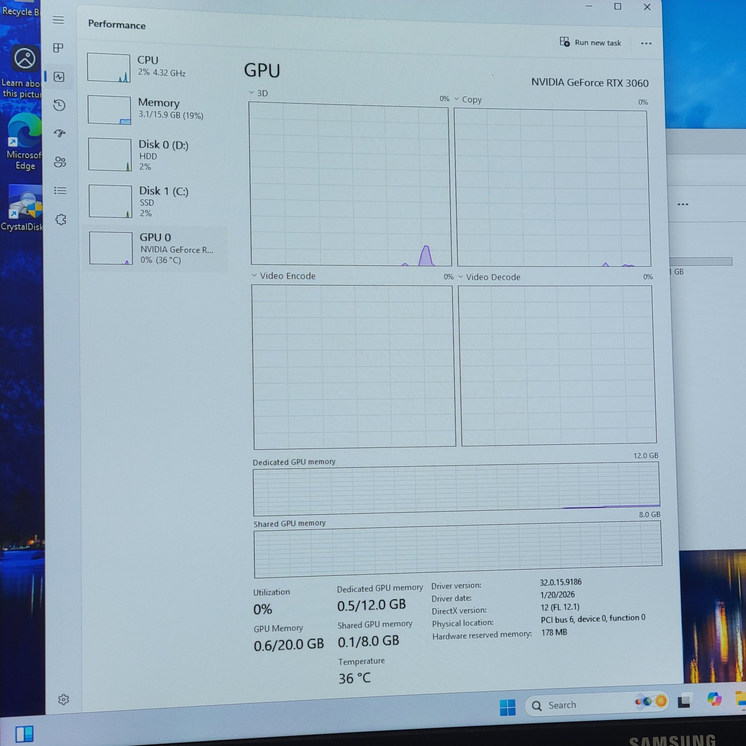This screenshot has width=746, height=746.
Task: Click the 0.1/8.0 GB shared memory value
Action: click(368, 641)
